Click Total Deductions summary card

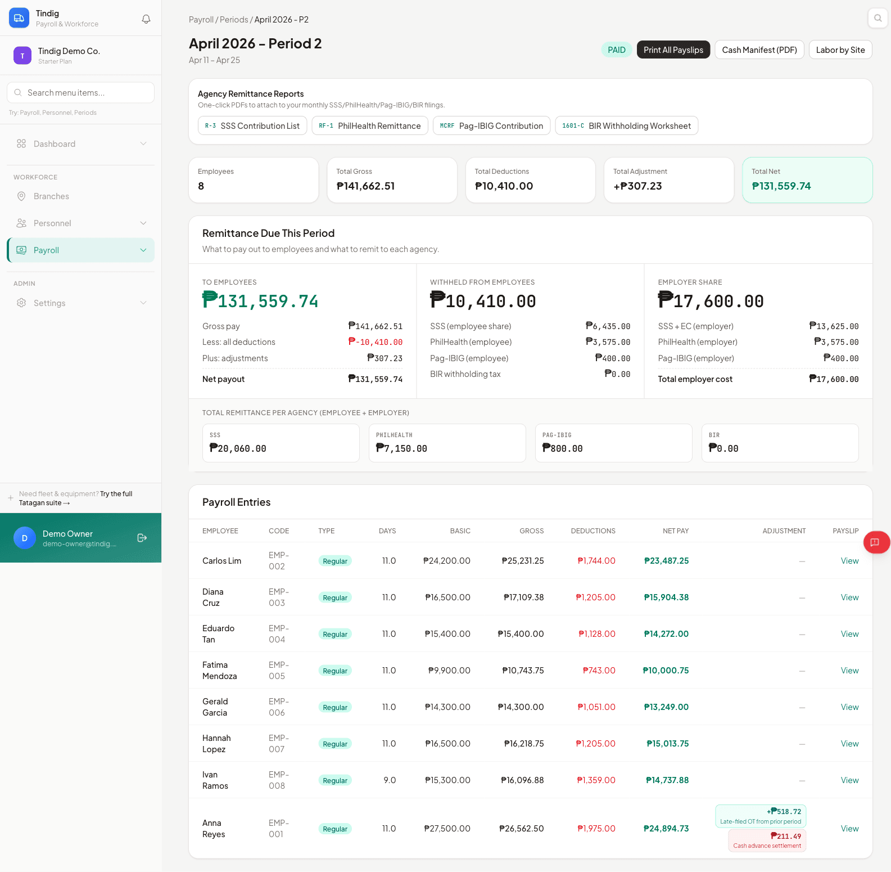tap(531, 180)
